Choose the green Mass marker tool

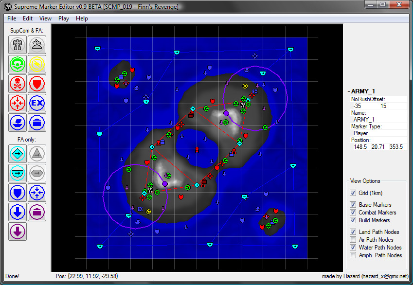click(18, 64)
